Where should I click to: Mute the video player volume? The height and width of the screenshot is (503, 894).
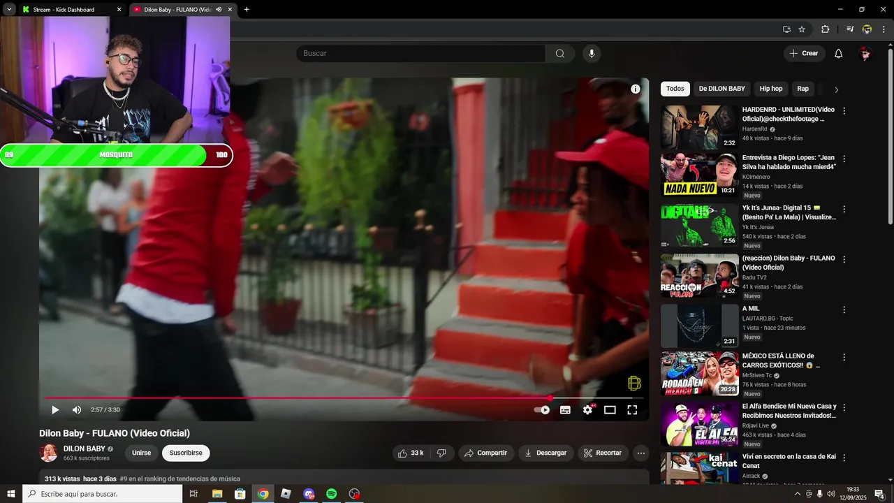77,410
